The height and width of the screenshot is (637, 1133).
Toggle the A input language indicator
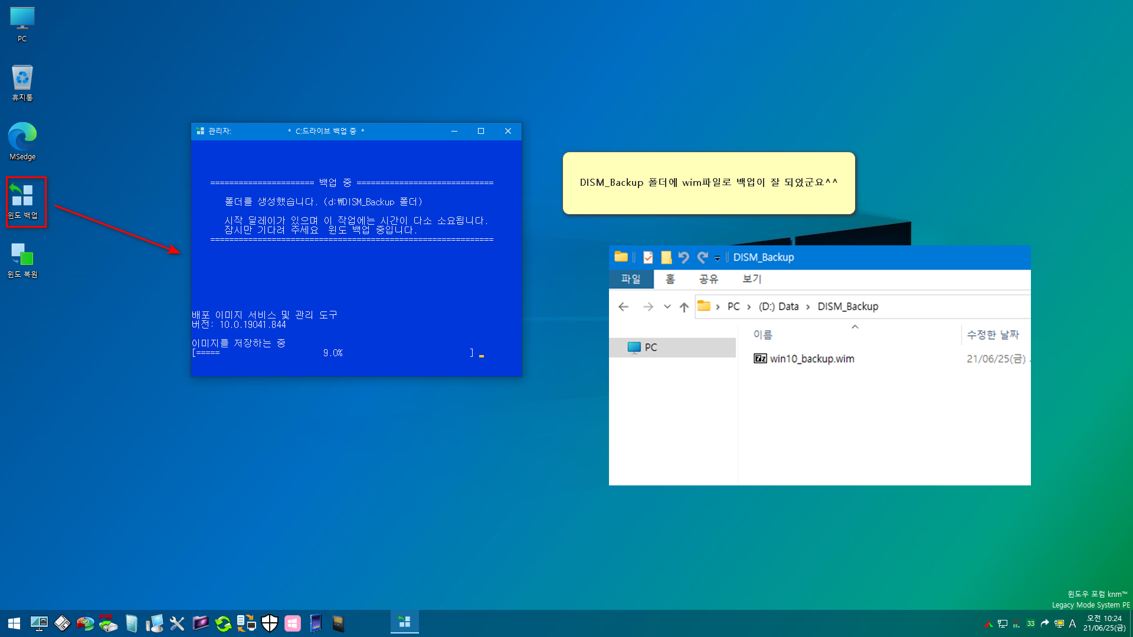1072,623
